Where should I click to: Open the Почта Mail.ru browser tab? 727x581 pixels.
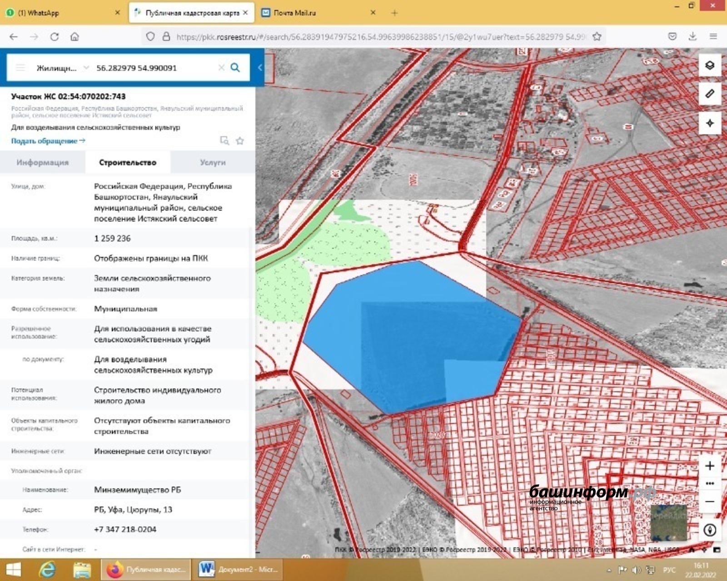[294, 13]
